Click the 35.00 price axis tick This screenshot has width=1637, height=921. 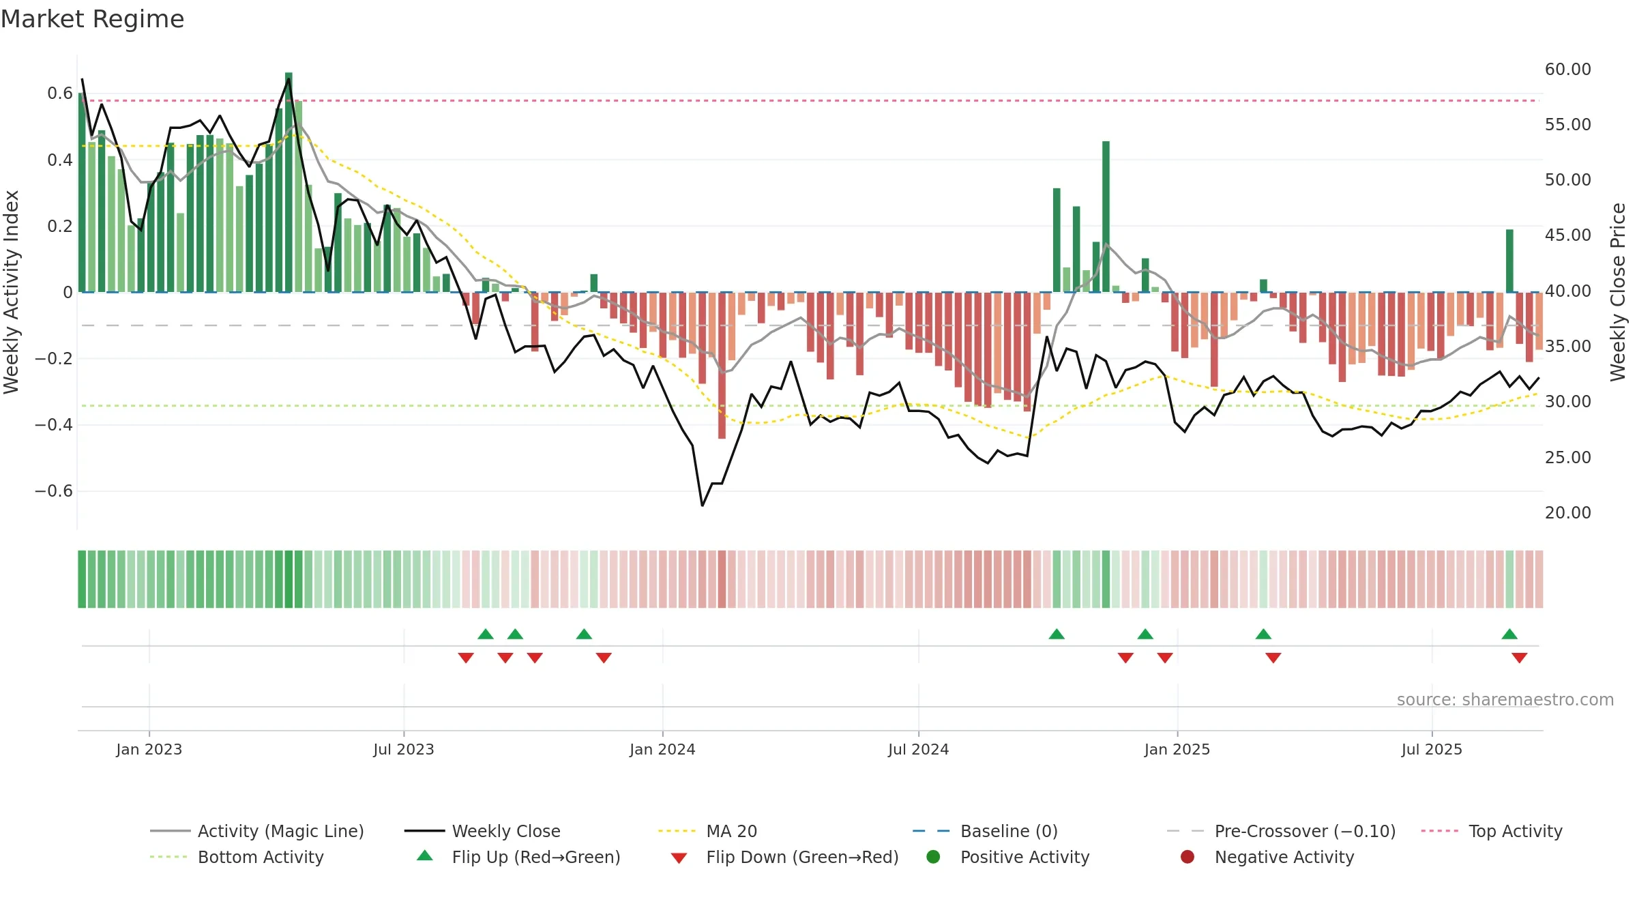pos(1568,346)
